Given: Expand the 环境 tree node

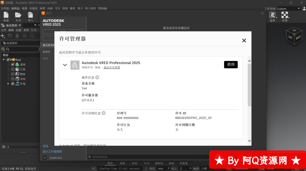Looking at the screenshot, I should click(x=8, y=84).
